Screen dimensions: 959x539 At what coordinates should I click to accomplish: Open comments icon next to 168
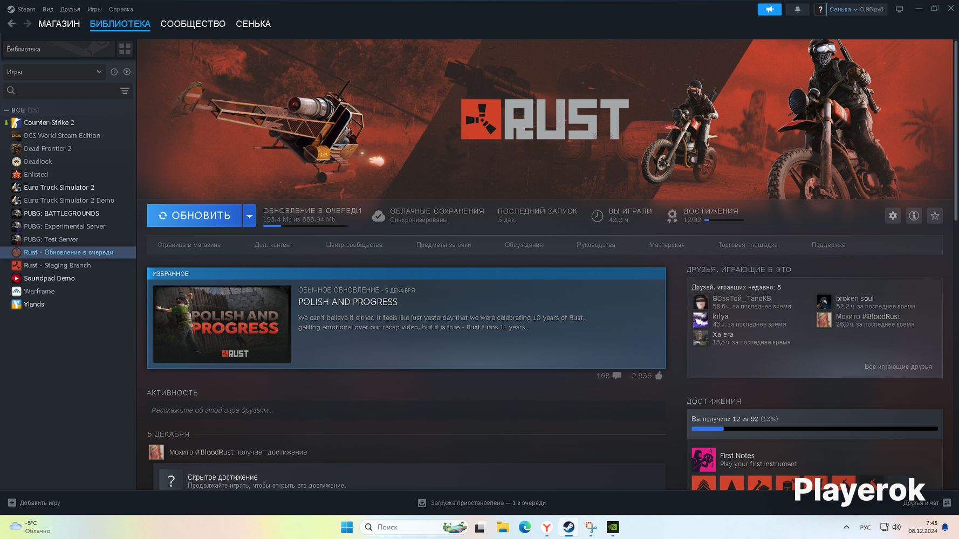coord(617,376)
